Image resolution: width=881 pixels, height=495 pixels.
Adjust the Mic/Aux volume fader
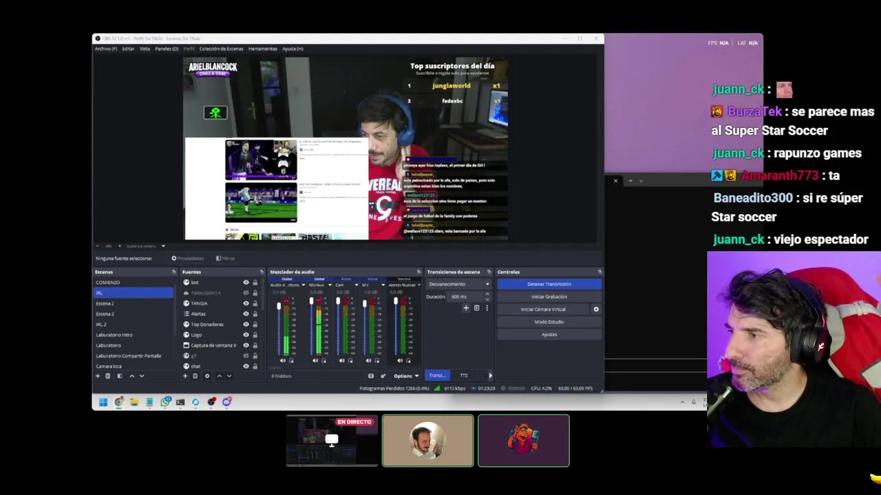coord(311,302)
